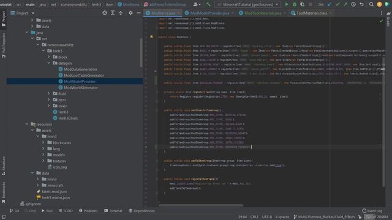Toggle tool window bars icon bottom-left
Viewport: 392px width, 220px height.
(x=4, y=217)
